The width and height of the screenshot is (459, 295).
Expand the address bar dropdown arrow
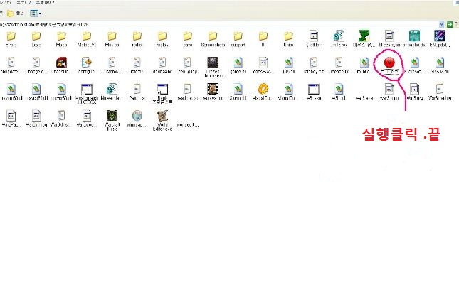(443, 24)
